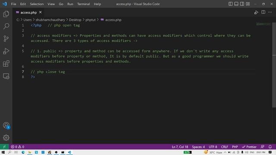The image size is (276, 155).
Task: Open the weather widget showing 30°C Haze
Action: tap(213, 152)
